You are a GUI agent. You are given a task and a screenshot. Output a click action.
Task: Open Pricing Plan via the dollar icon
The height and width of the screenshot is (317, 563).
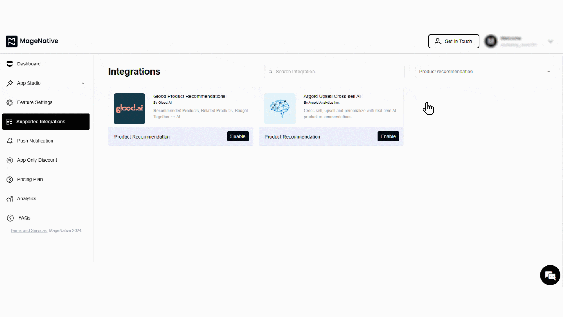10,179
